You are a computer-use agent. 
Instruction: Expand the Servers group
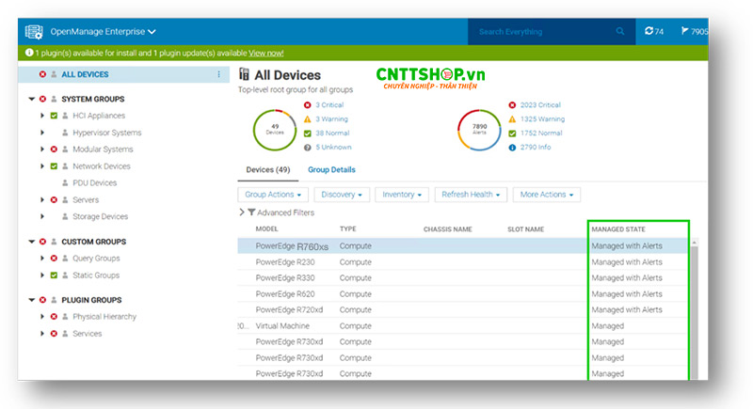click(x=42, y=199)
